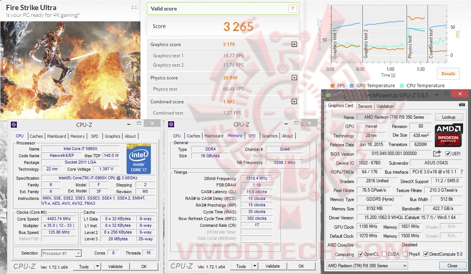Click the Details button under the chart
Screen dimensions: 471x274
[x=448, y=74]
